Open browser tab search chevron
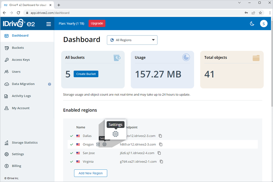Viewport: 273px width, 182px height. click(x=240, y=3)
